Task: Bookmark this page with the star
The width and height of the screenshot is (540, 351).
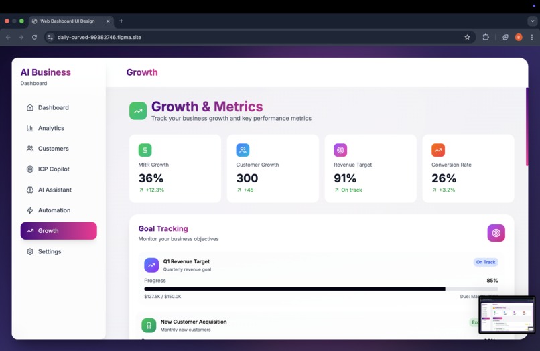Action: (x=467, y=38)
